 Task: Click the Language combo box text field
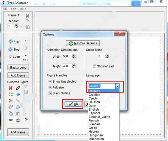coord(102,86)
